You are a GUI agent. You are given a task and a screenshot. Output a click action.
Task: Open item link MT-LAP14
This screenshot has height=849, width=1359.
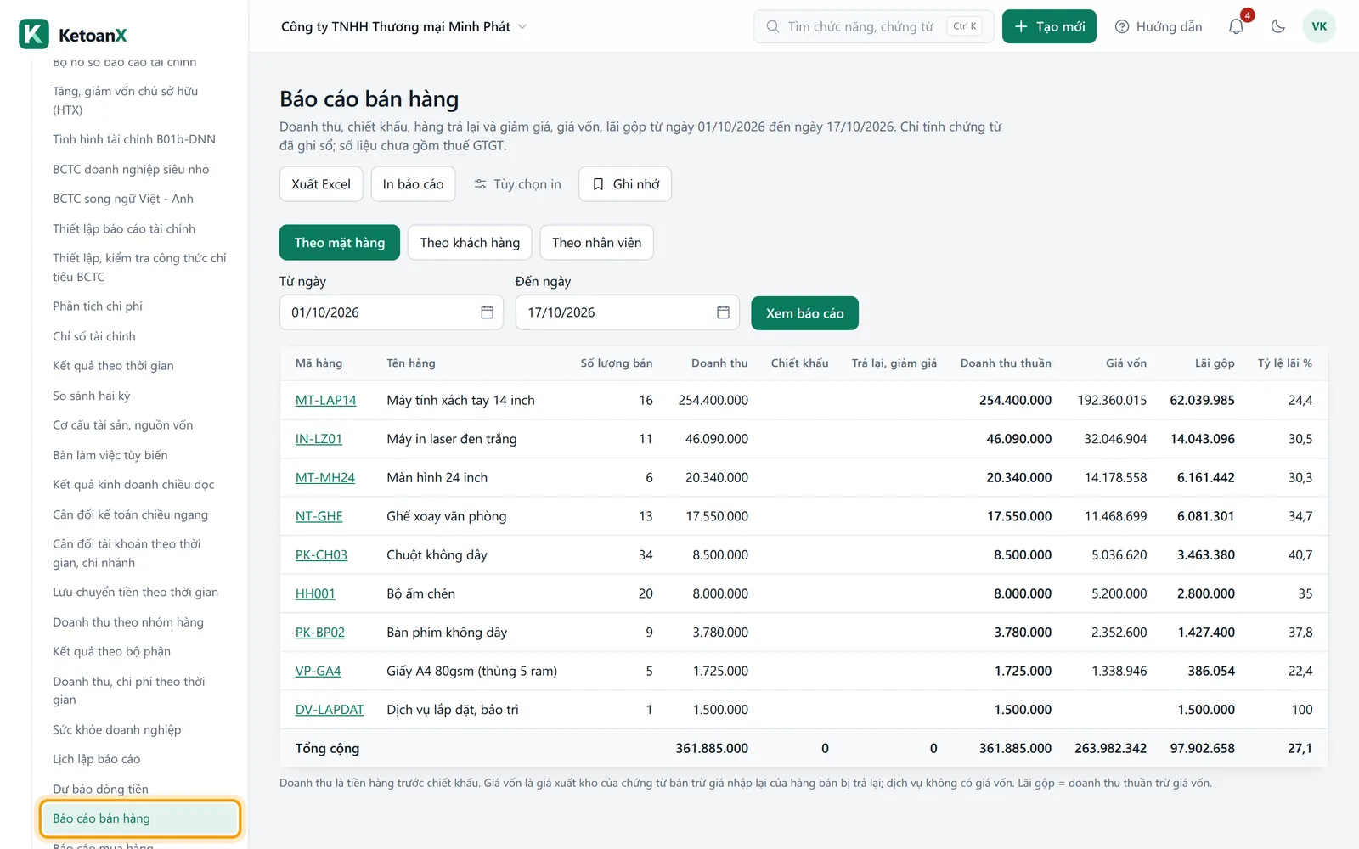325,400
